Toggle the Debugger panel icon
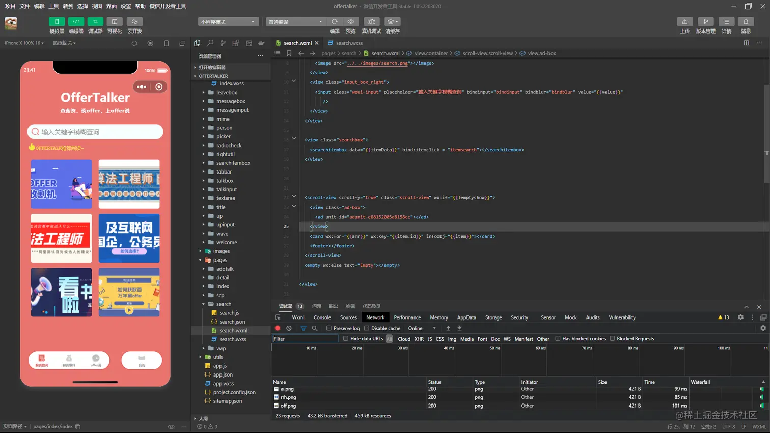Screen dimensions: 770x433 click(95, 22)
